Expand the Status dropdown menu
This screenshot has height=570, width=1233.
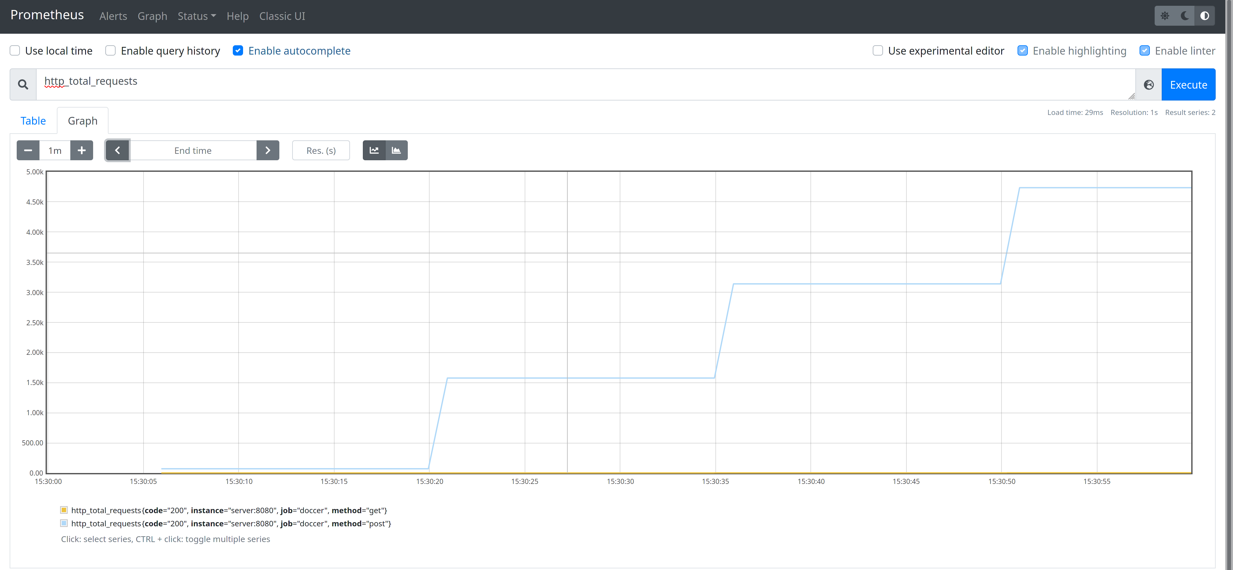point(197,16)
